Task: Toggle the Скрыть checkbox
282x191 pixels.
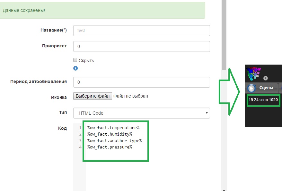Action: click(75, 60)
